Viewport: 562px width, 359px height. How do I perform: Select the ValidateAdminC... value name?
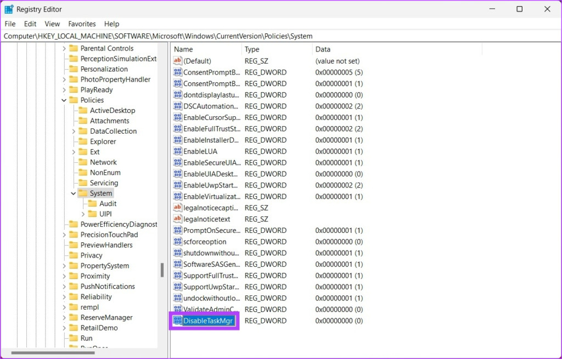click(211, 309)
